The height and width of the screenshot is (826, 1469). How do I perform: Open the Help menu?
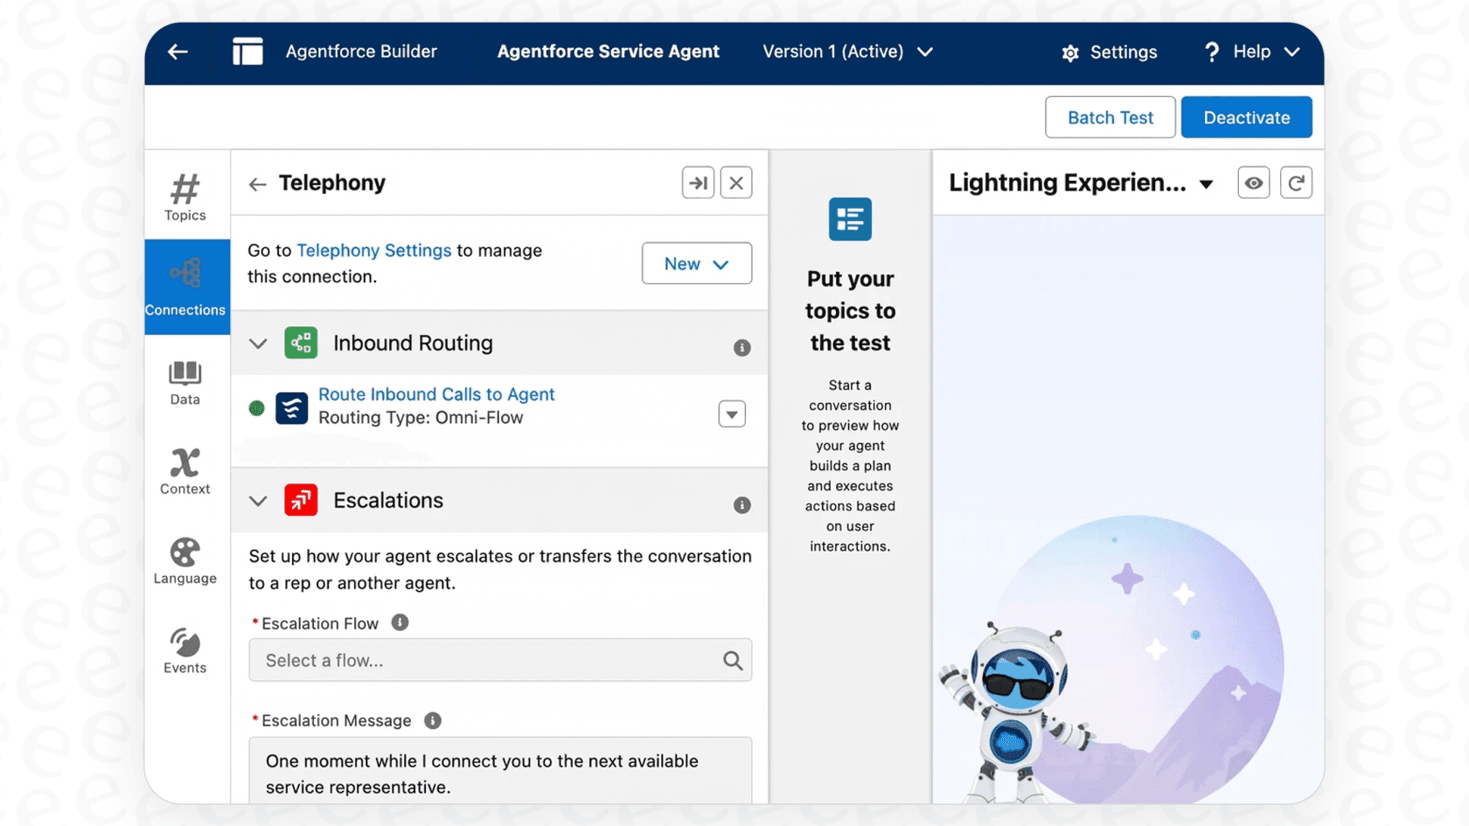point(1250,52)
